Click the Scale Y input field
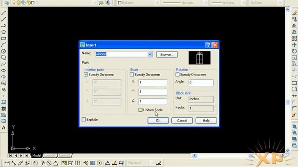 153,92
